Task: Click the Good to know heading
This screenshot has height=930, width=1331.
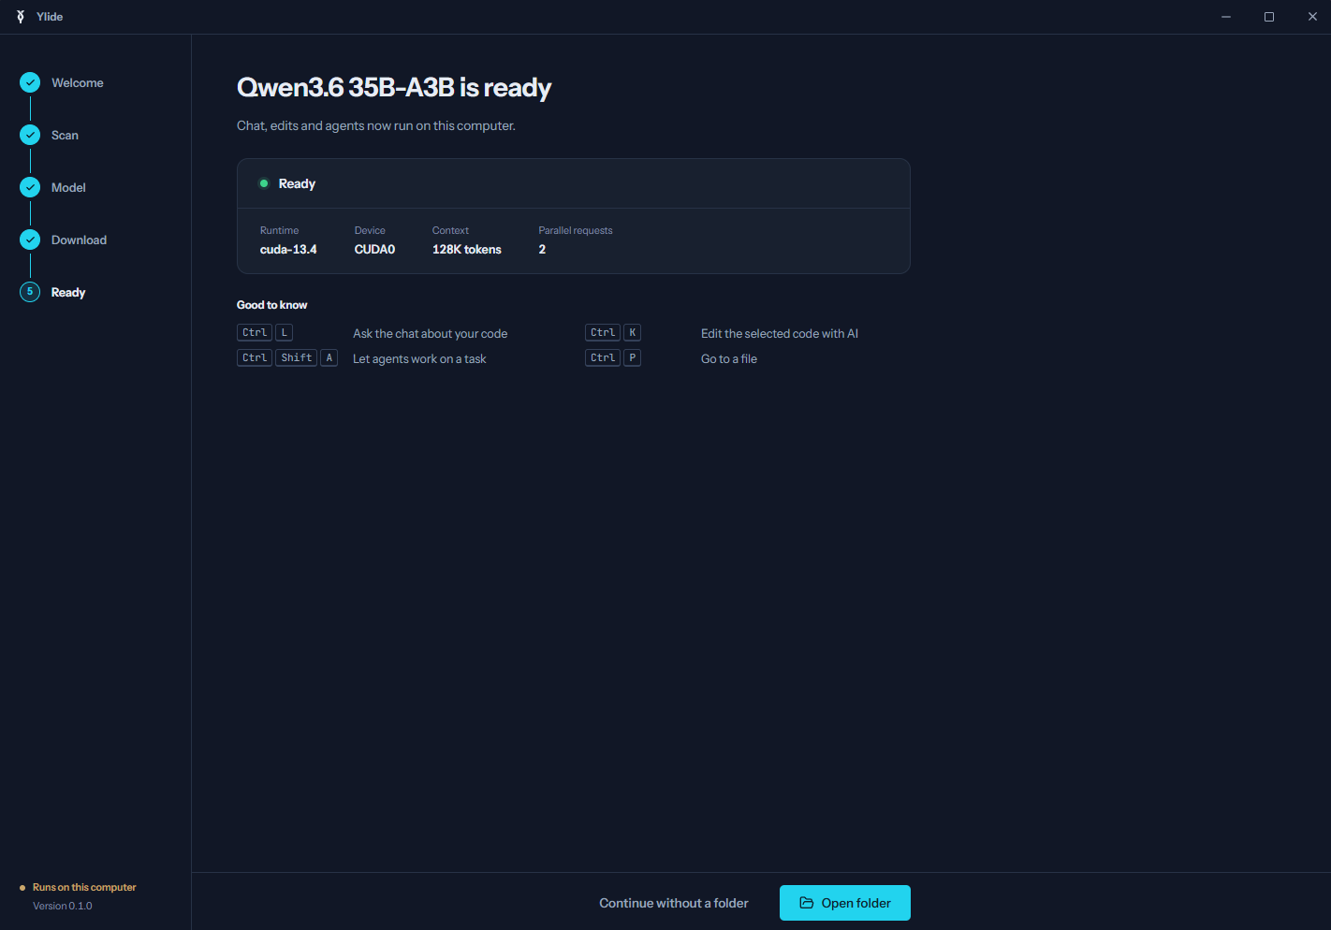Action: pos(271,305)
